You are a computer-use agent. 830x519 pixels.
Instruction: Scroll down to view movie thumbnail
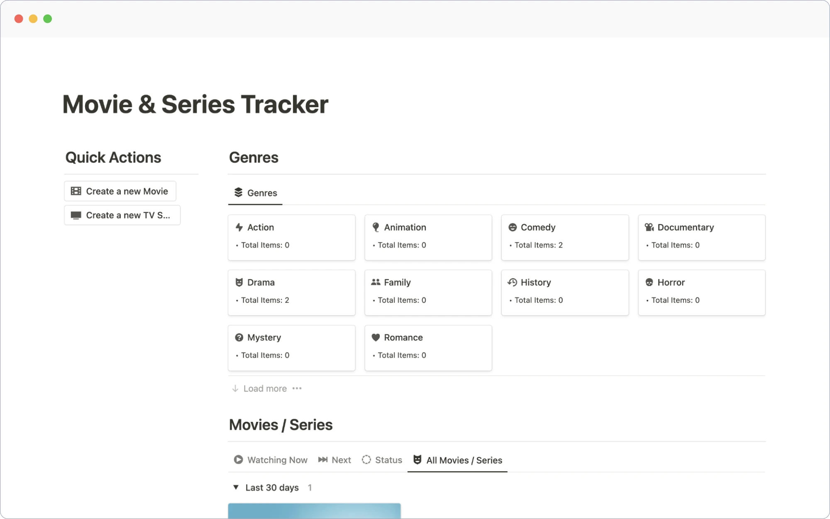314,510
